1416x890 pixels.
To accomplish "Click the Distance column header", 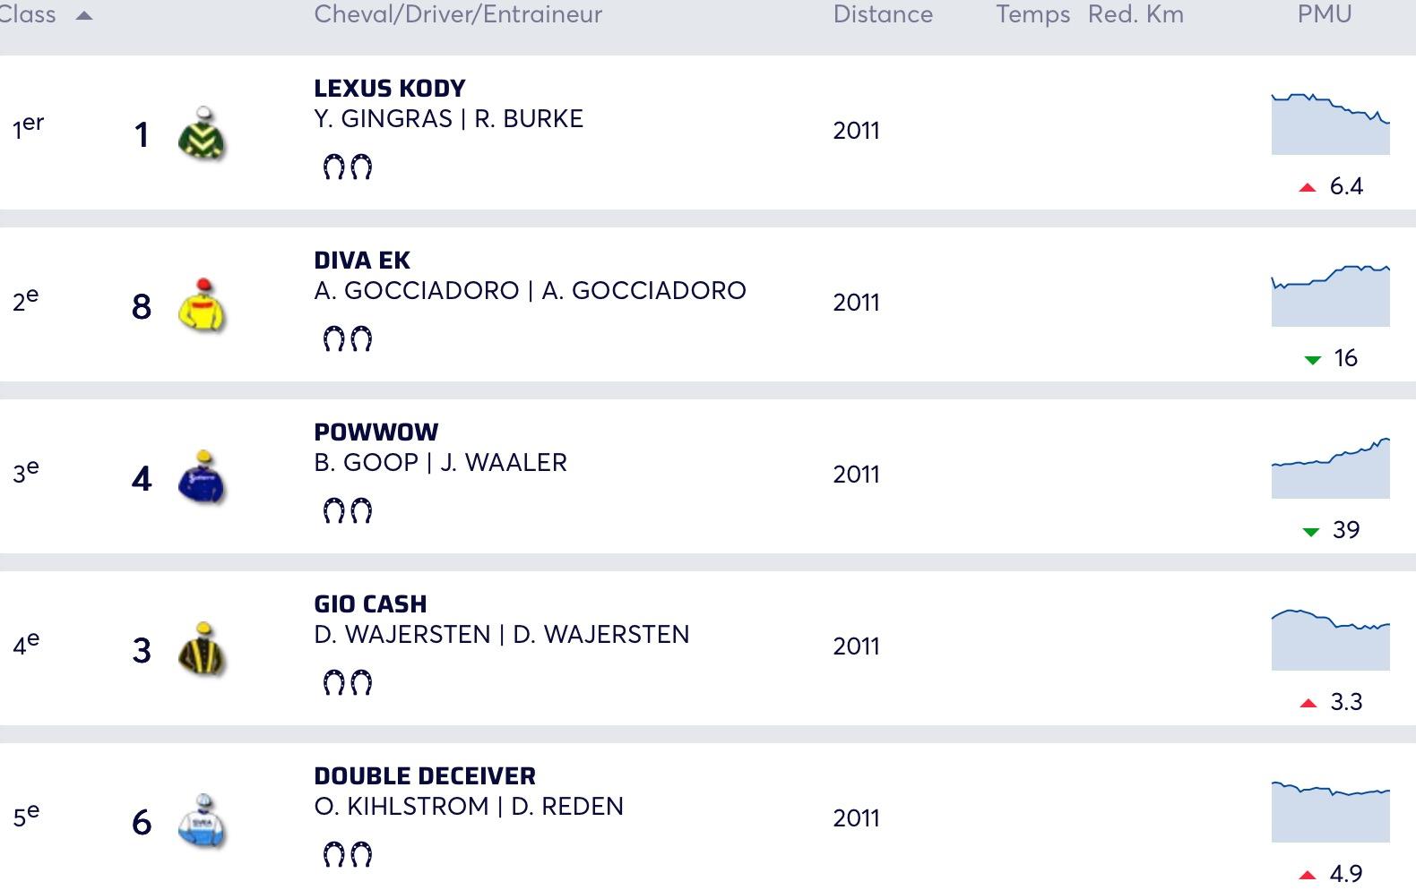I will pyautogui.click(x=883, y=14).
